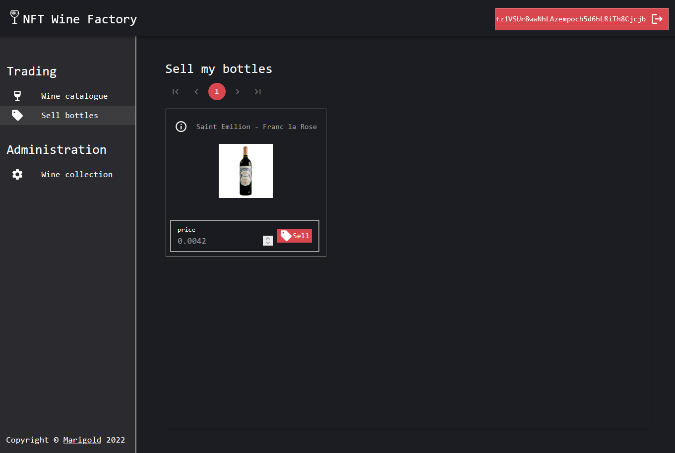Click the red Sell button
This screenshot has width=675, height=453.
tap(294, 236)
